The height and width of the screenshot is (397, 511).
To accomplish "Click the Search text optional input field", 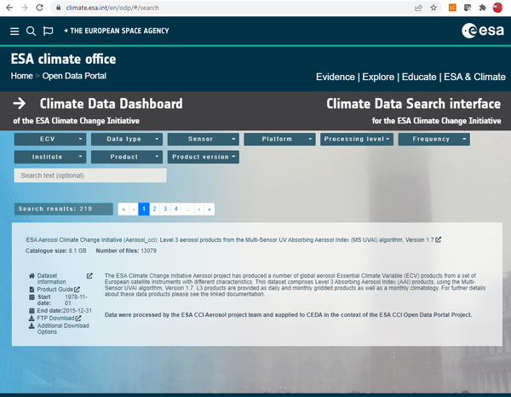I will [90, 175].
